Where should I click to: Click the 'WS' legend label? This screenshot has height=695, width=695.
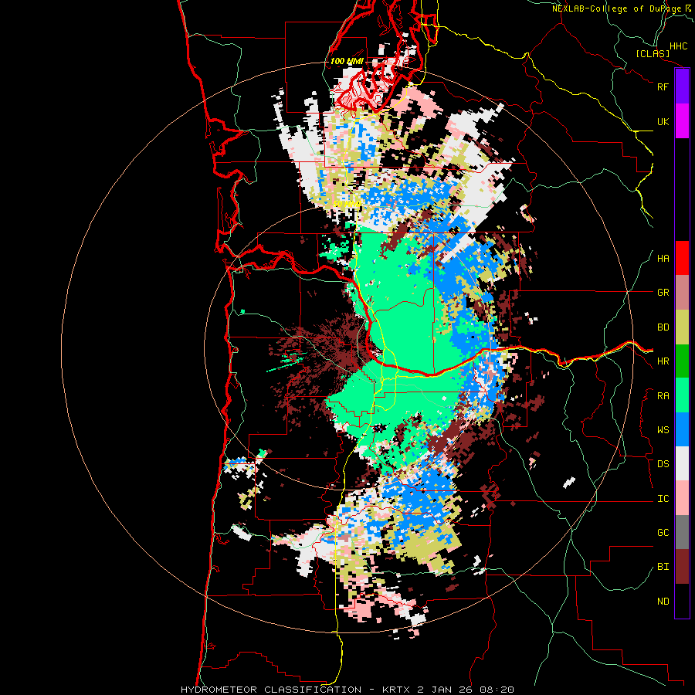pos(663,430)
